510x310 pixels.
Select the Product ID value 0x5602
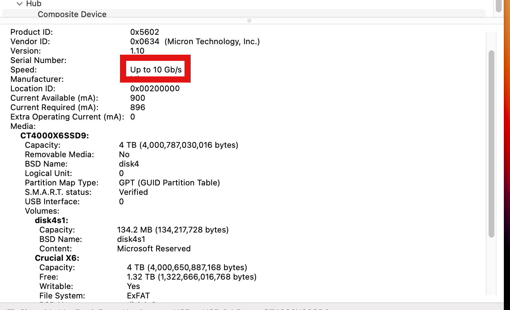click(x=145, y=32)
